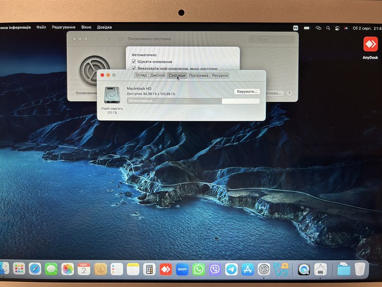Close the storage info window
Screen dimensions: 382x287
pyautogui.click(x=102, y=75)
